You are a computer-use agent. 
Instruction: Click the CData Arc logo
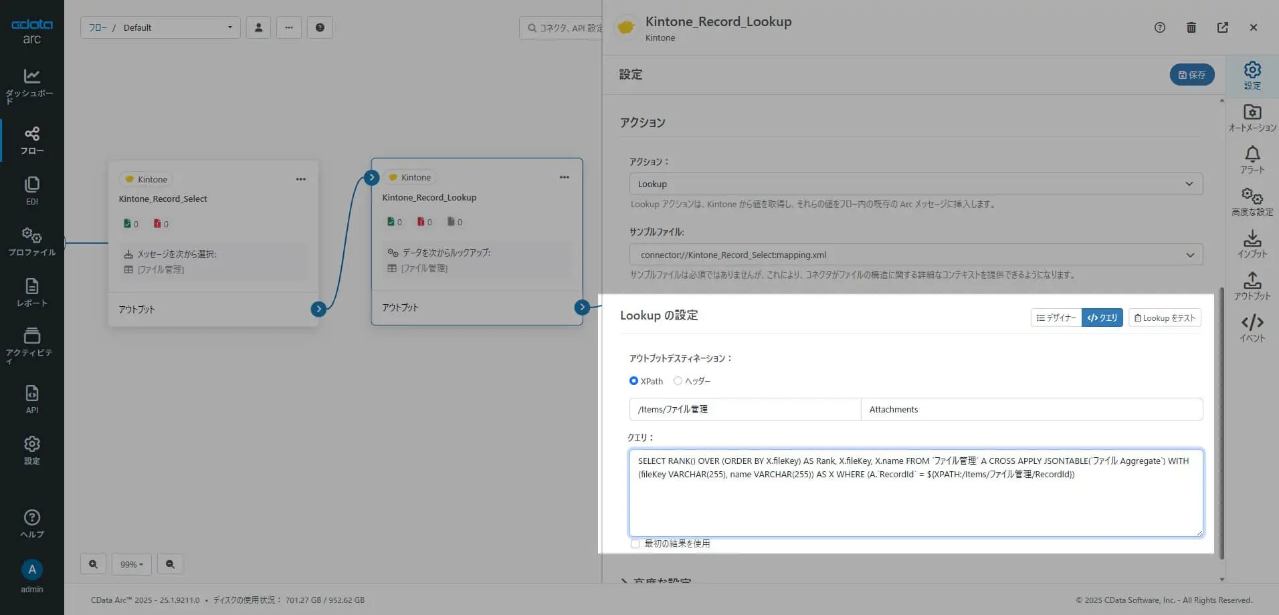pos(31,31)
